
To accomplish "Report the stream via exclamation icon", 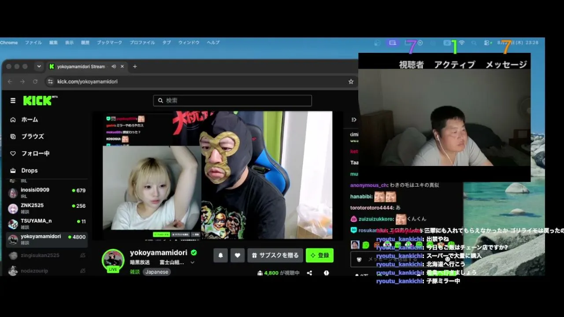I will pos(326,273).
